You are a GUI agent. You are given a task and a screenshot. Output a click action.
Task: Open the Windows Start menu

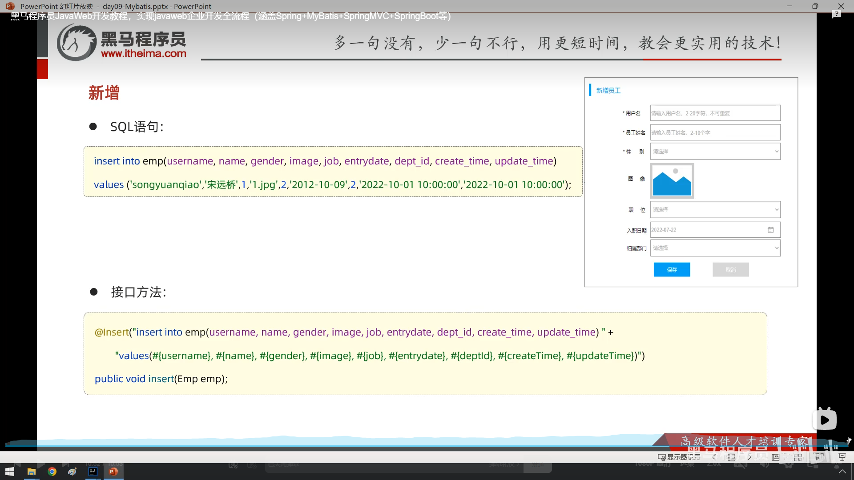(x=10, y=472)
